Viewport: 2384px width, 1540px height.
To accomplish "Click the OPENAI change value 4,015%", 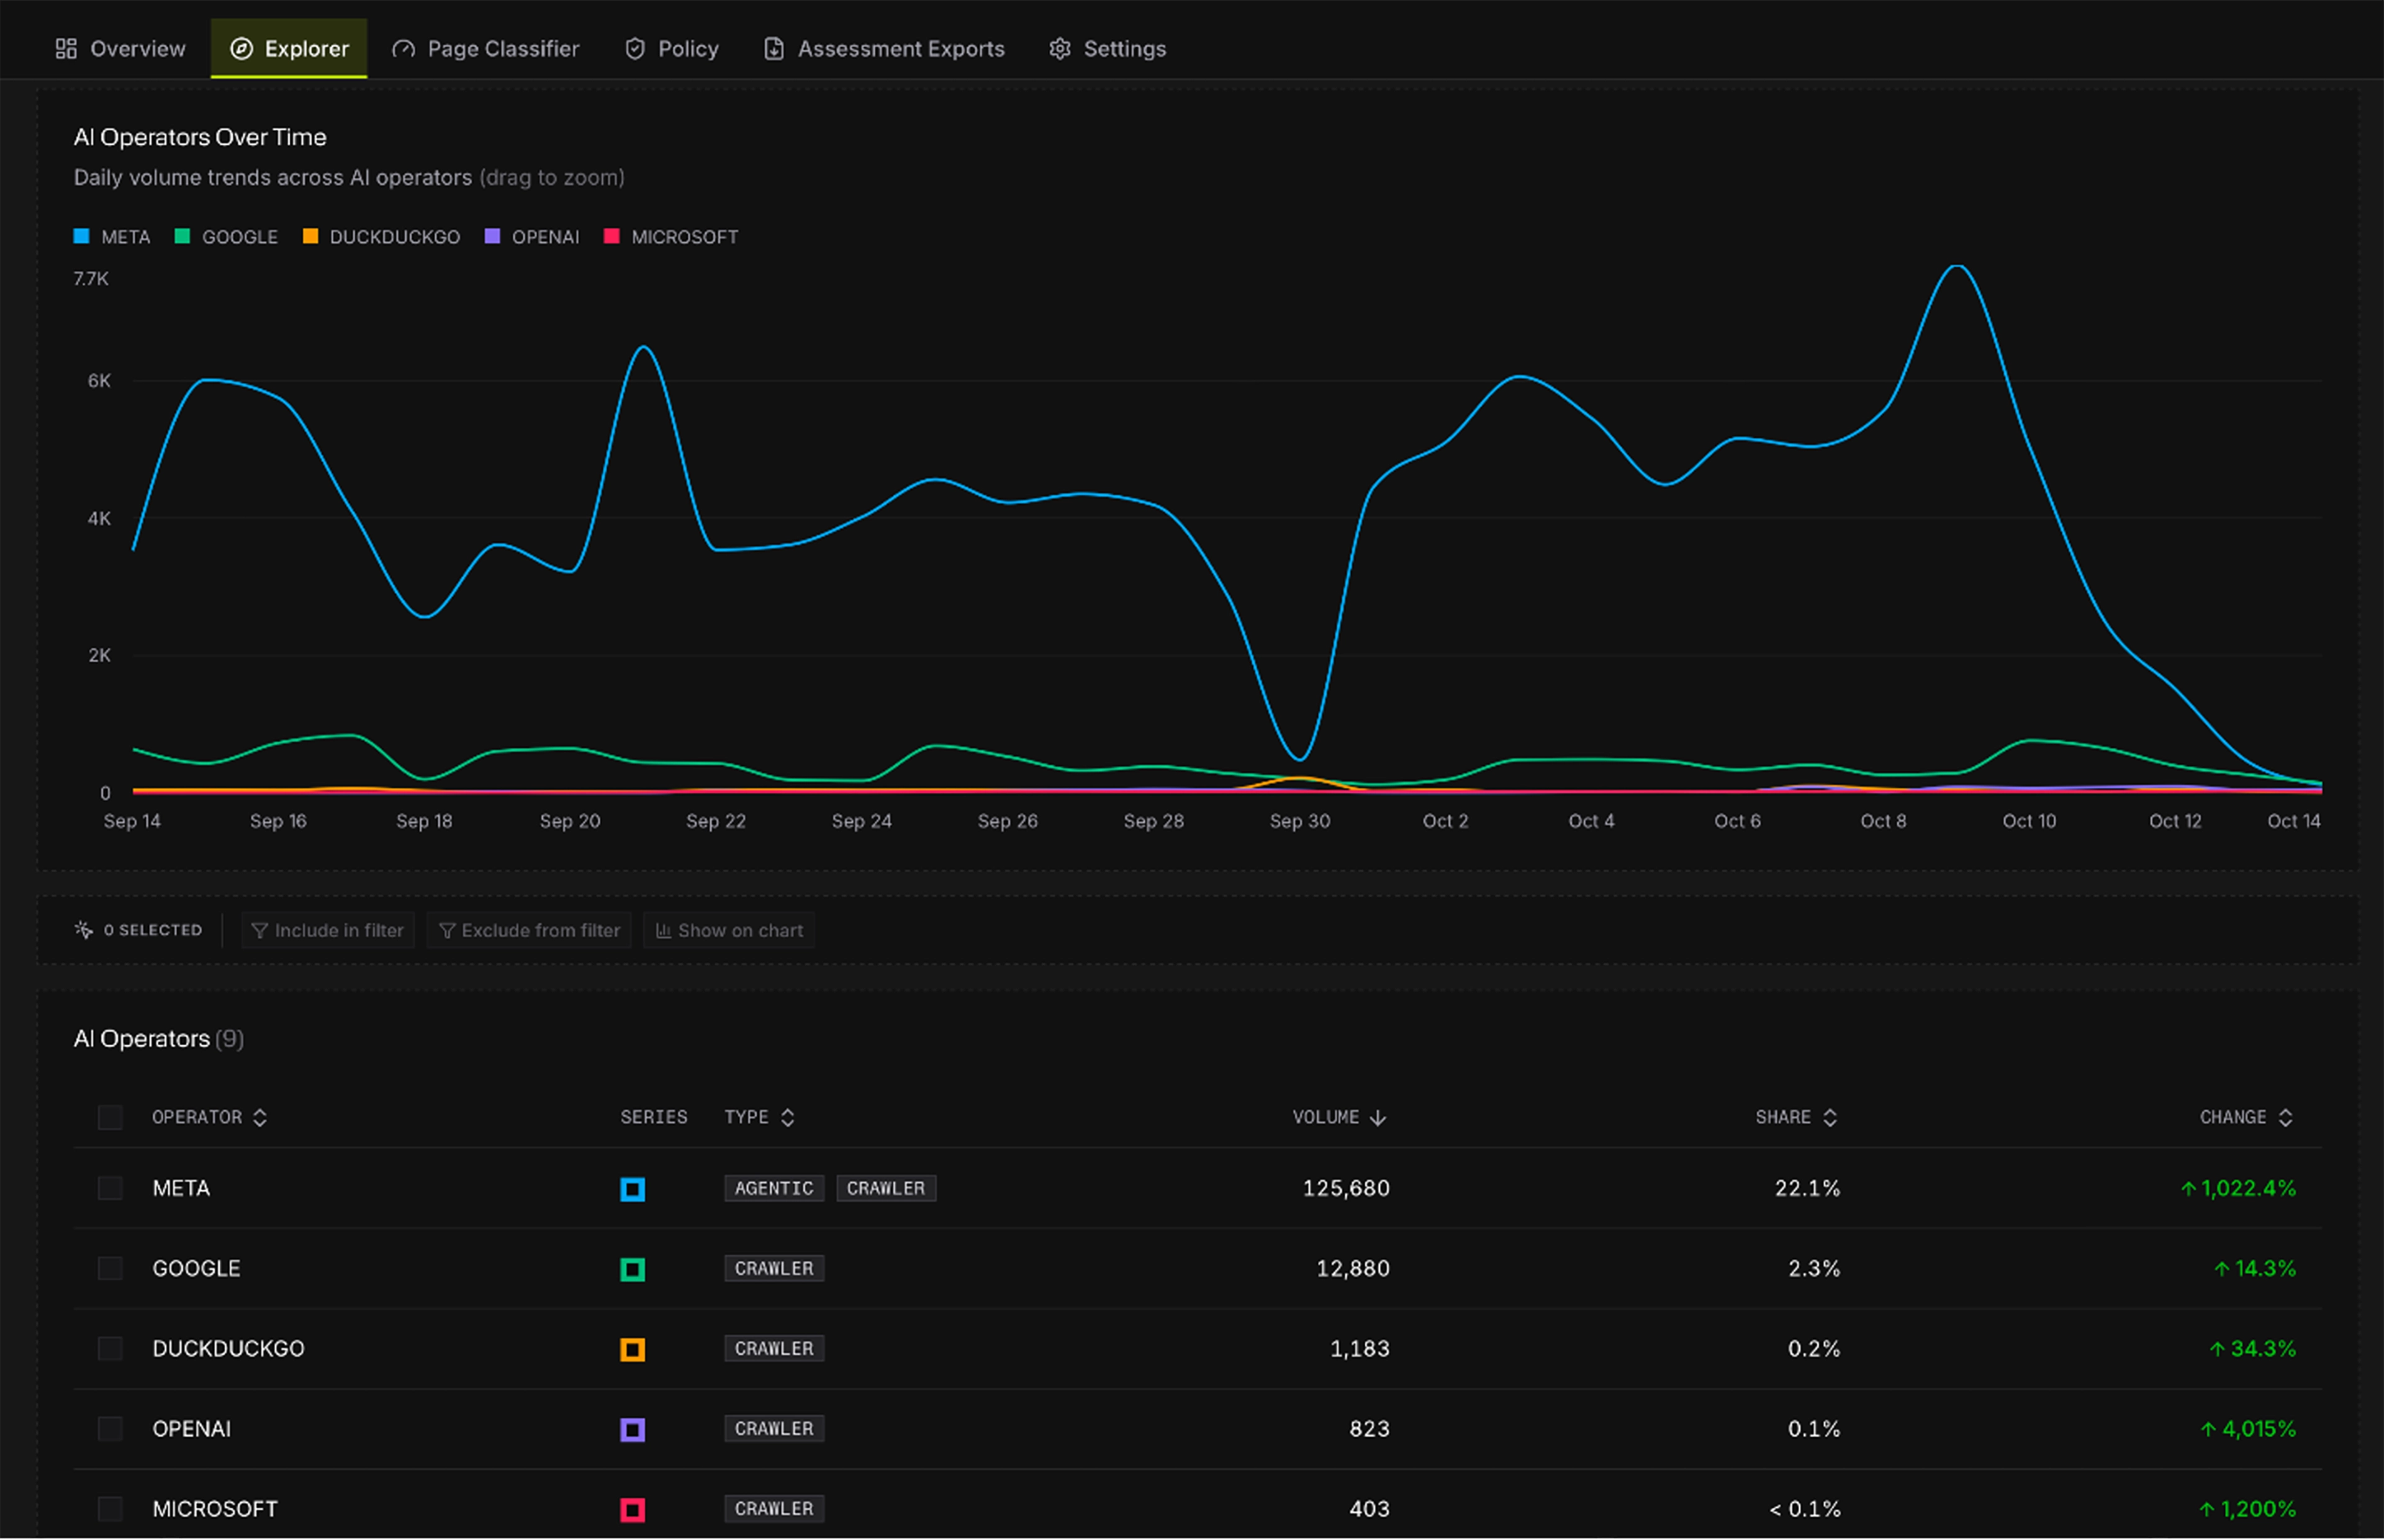I will [2248, 1429].
